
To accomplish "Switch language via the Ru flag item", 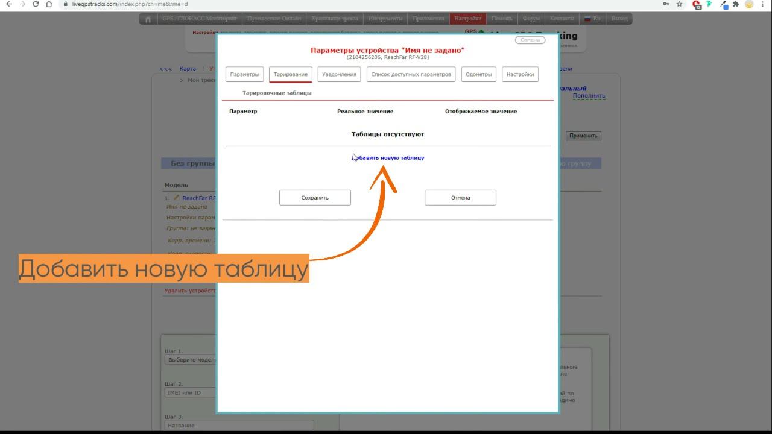I will pos(593,19).
